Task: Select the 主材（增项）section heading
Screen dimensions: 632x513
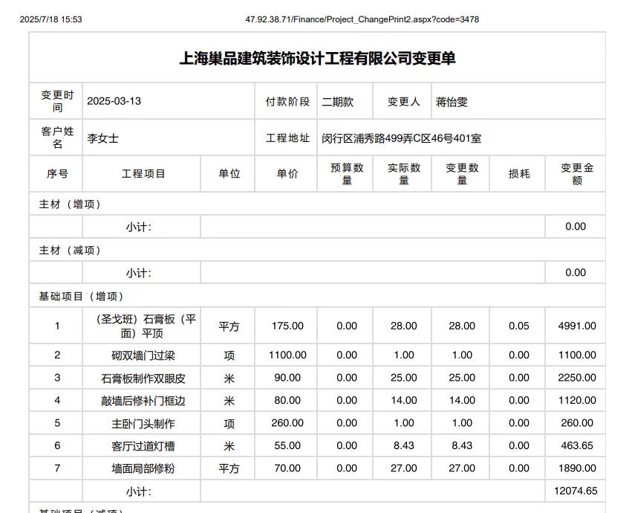Action: coord(70,204)
